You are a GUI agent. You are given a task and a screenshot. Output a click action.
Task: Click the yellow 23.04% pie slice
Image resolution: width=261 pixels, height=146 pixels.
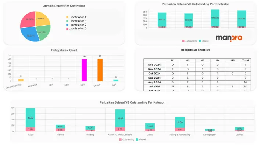(42, 19)
